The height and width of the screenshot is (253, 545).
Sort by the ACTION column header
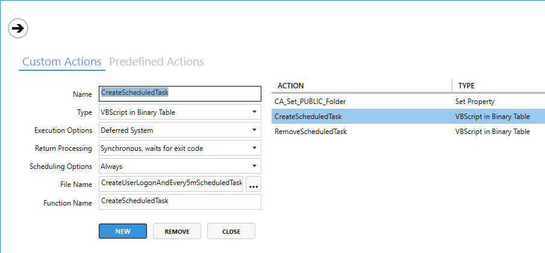pos(361,86)
